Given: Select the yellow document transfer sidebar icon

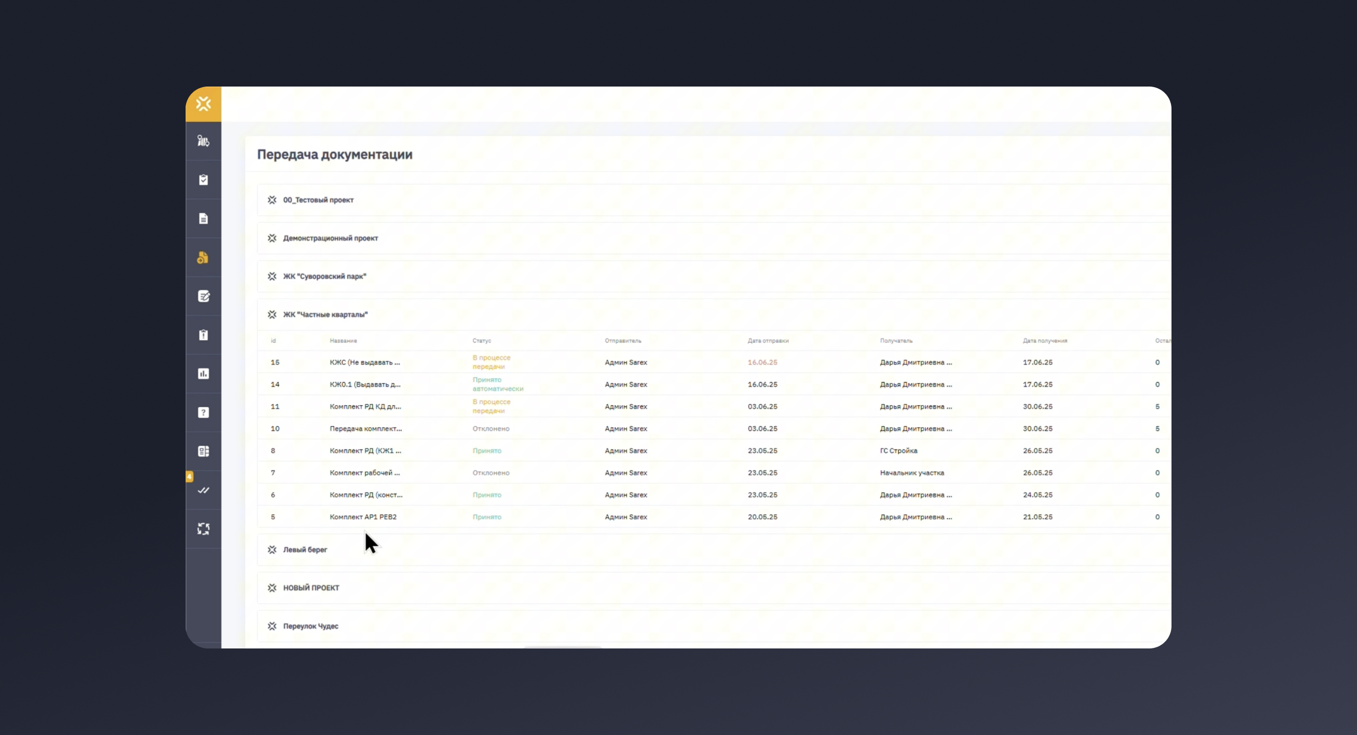Looking at the screenshot, I should coord(203,257).
